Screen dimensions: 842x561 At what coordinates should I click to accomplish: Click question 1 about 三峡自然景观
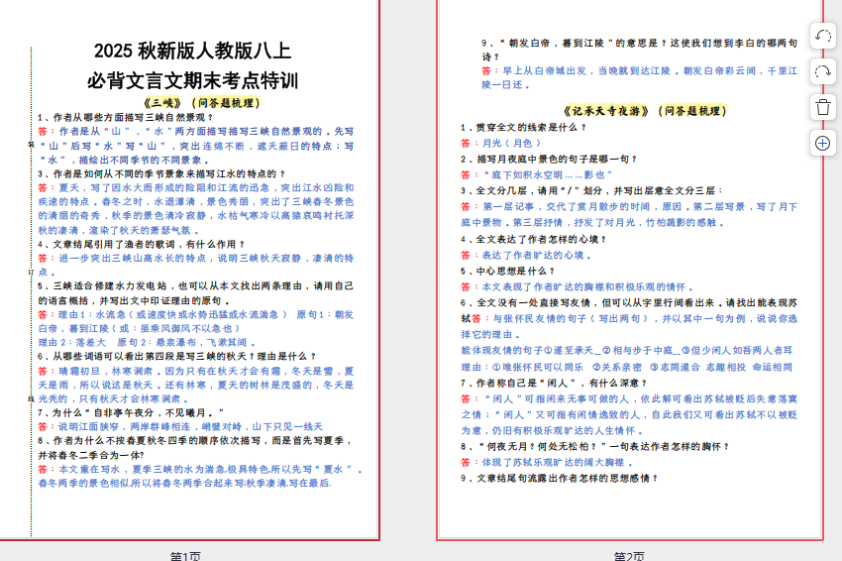coord(125,117)
